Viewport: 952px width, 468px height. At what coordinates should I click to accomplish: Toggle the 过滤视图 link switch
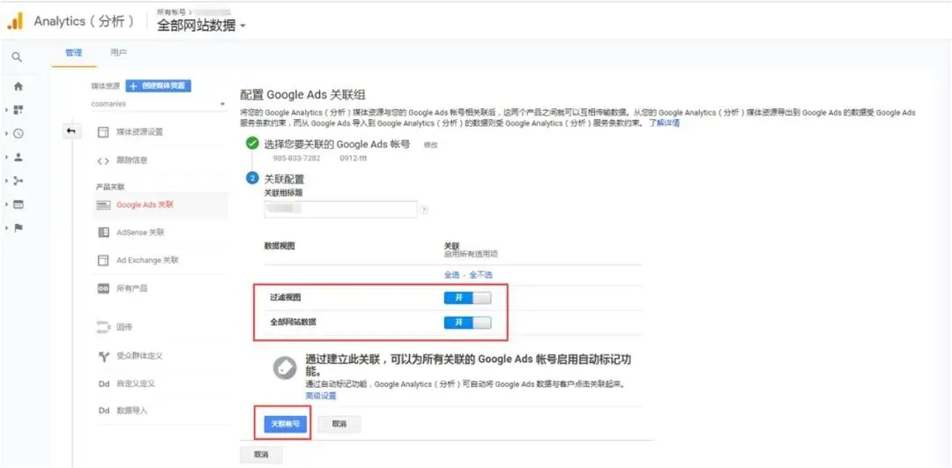[x=467, y=298]
